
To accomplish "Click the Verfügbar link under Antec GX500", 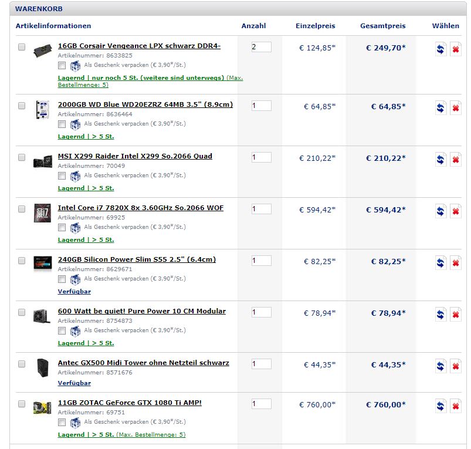I will coord(74,383).
